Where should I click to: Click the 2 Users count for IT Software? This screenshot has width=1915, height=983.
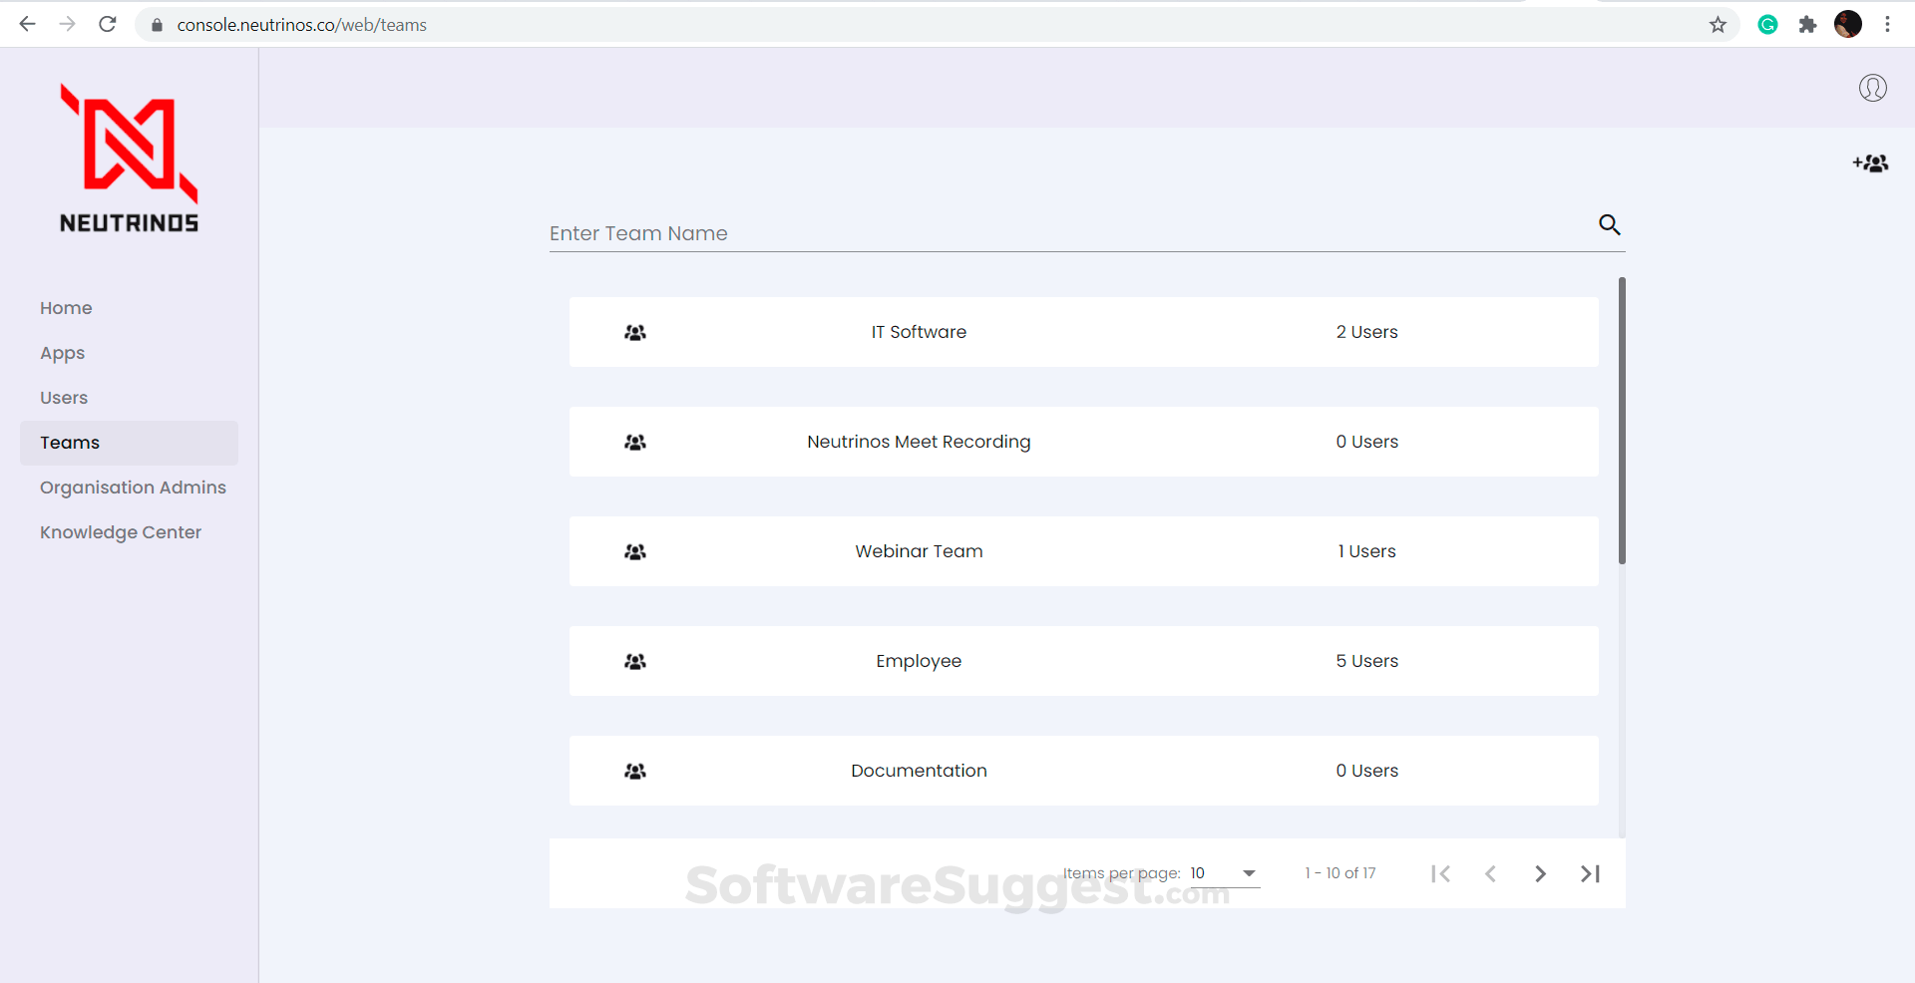(x=1366, y=332)
